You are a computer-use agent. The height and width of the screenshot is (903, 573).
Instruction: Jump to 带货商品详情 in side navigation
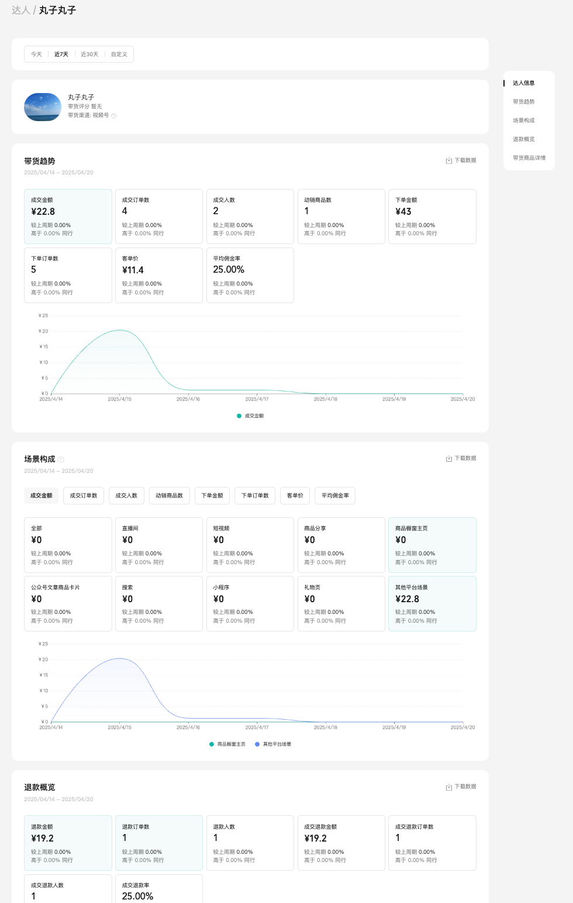[x=529, y=158]
